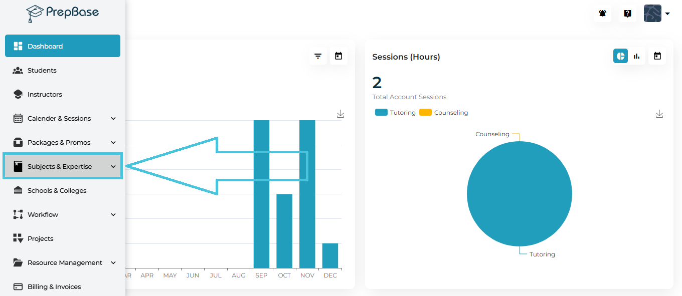
Task: Click the notification bell icon
Action: click(x=602, y=14)
